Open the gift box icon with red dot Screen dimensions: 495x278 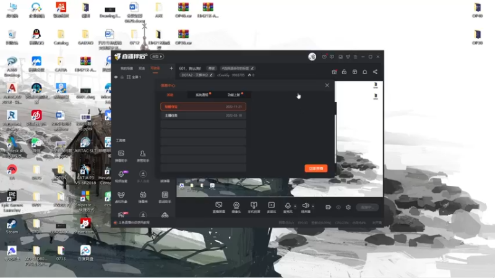point(334,72)
